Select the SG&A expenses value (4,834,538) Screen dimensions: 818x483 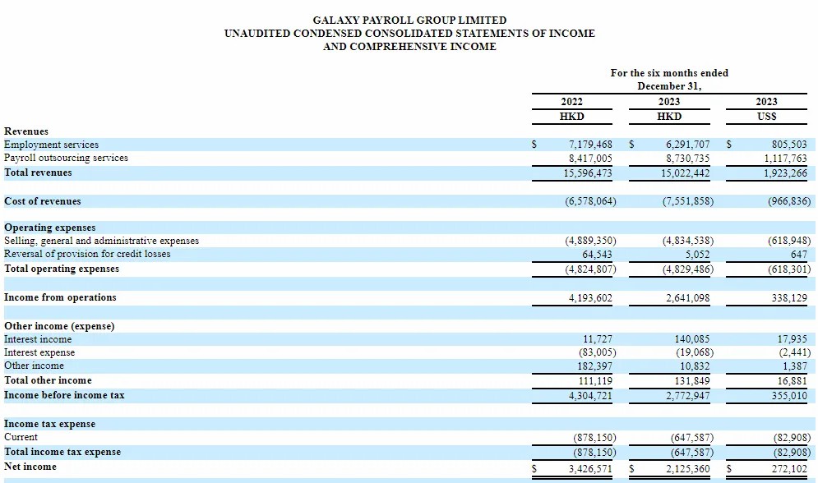pyautogui.click(x=688, y=241)
